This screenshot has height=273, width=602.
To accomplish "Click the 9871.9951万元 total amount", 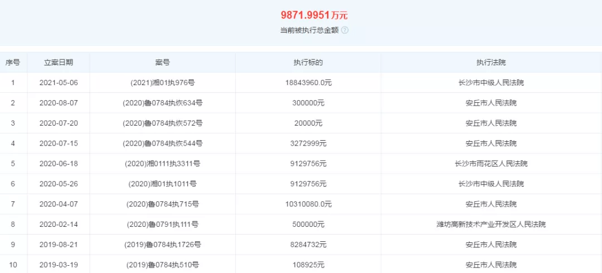I will (314, 16).
